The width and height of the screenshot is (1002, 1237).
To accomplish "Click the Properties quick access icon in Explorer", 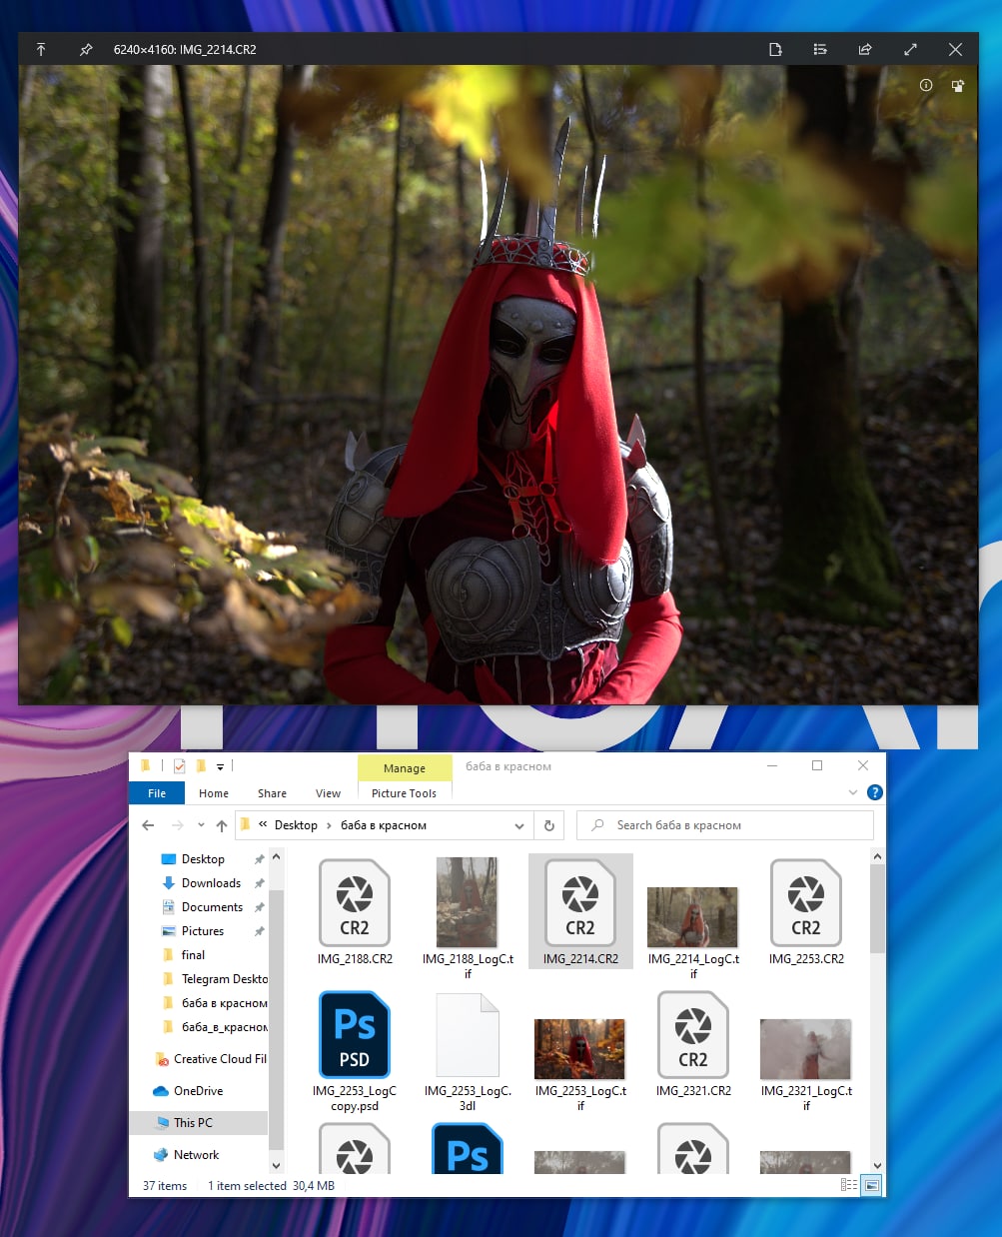I will pyautogui.click(x=180, y=766).
